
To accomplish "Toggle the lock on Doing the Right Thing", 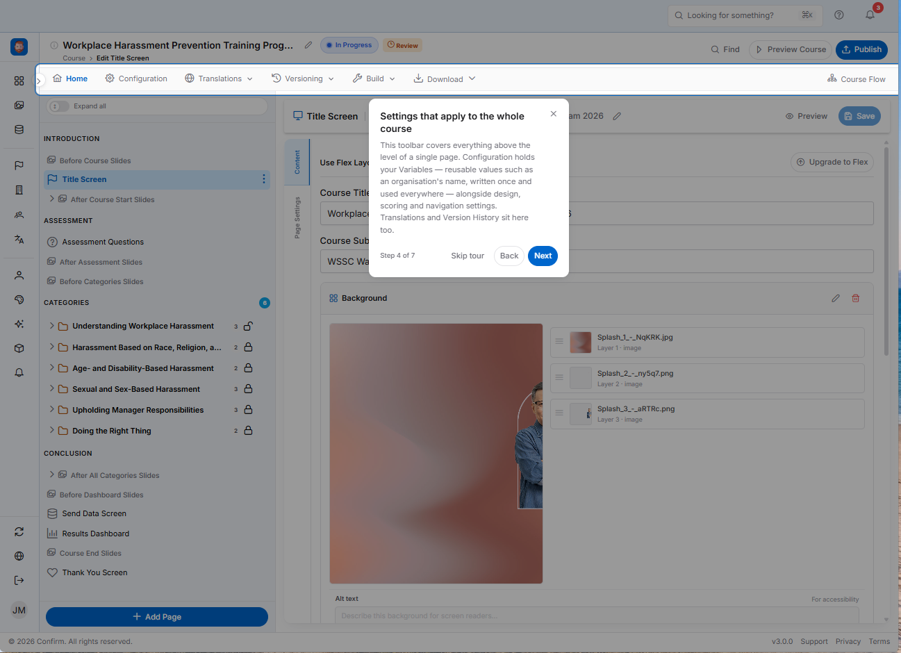I will coord(248,431).
